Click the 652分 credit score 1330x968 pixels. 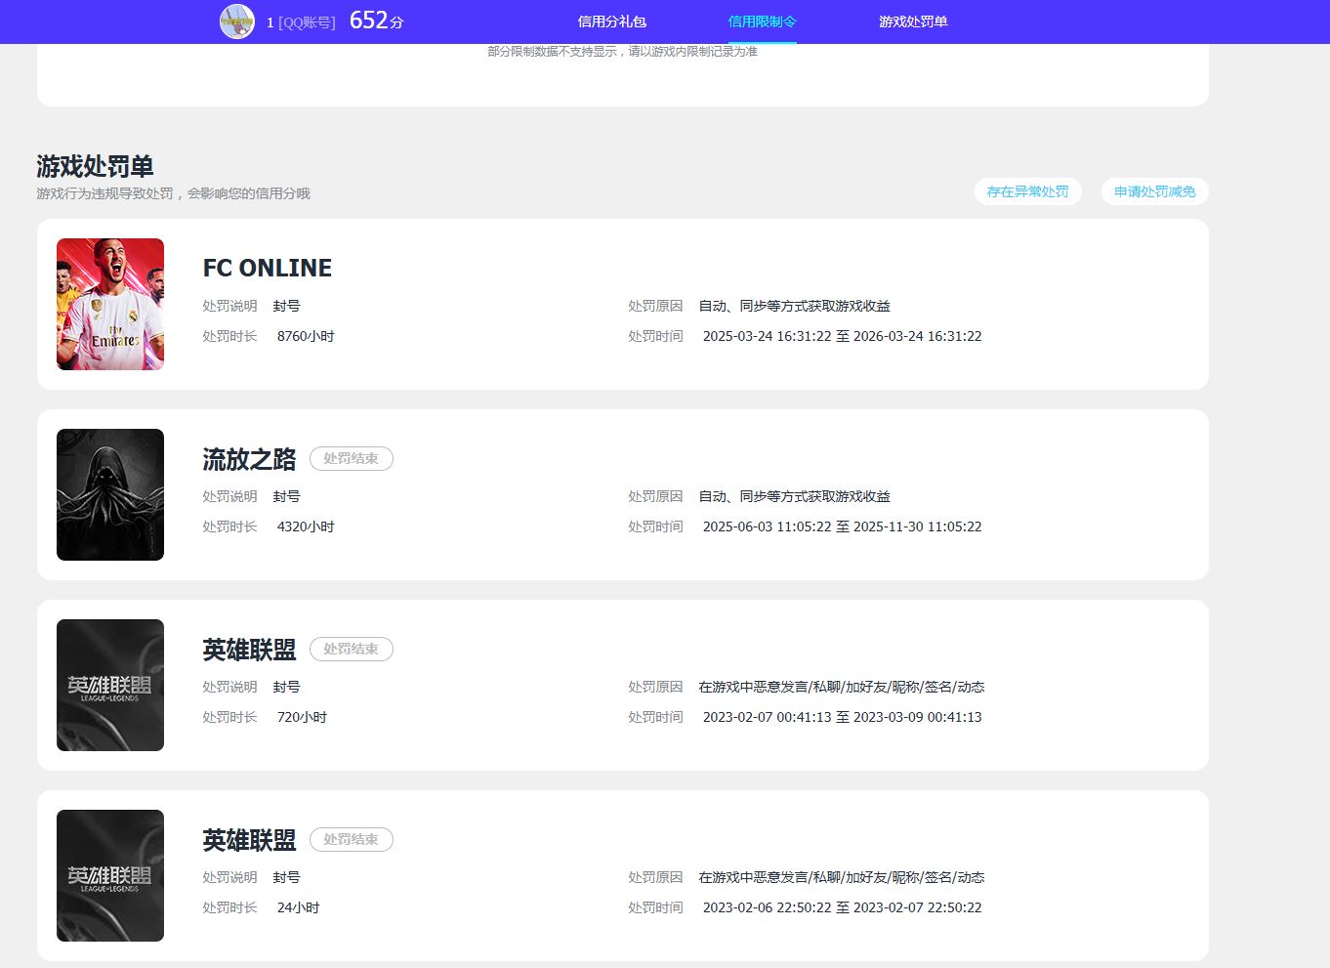coord(376,21)
